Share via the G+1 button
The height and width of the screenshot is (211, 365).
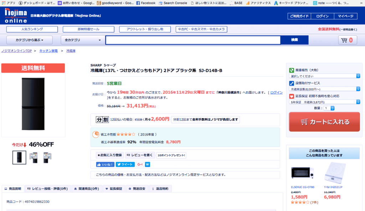pos(140,164)
